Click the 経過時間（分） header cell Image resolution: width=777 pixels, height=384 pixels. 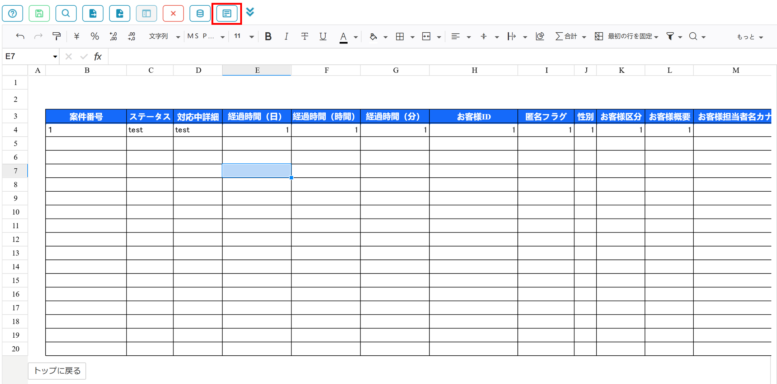pos(395,117)
